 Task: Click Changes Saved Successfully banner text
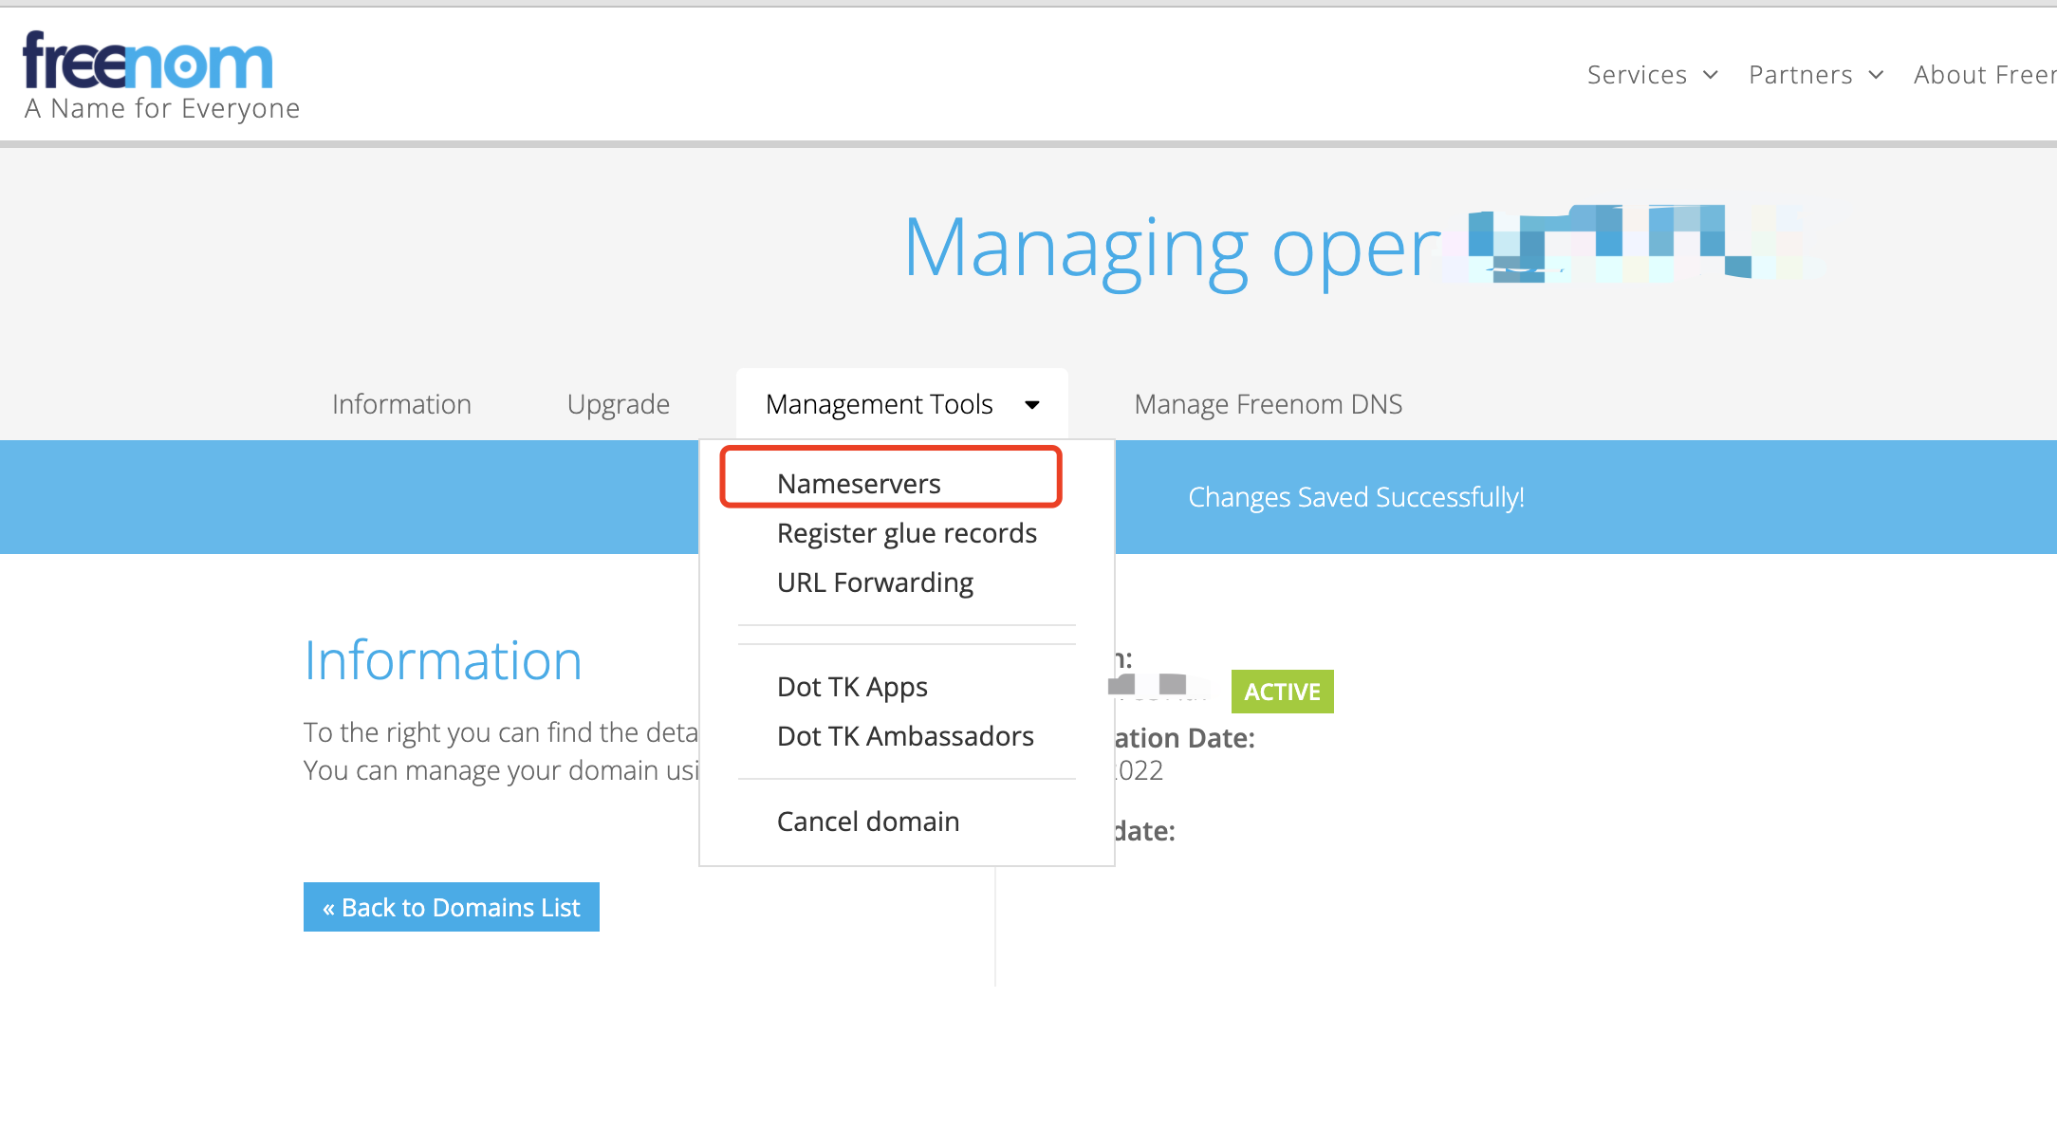[1356, 497]
